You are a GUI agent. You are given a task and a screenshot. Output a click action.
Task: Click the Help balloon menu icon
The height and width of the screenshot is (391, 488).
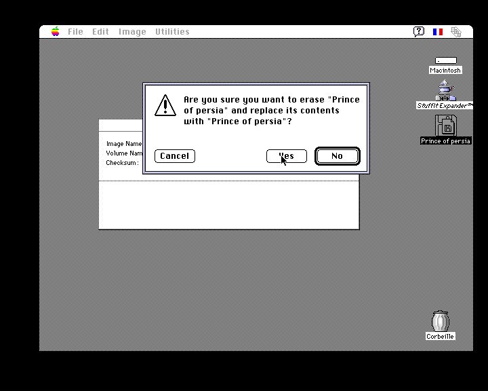tap(419, 32)
